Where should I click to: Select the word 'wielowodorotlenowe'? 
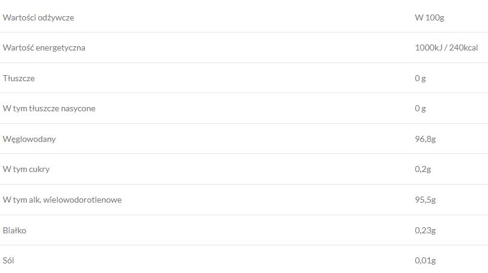click(83, 200)
